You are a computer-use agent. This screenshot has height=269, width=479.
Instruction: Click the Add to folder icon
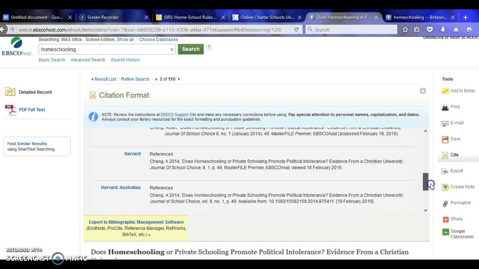[x=445, y=91]
